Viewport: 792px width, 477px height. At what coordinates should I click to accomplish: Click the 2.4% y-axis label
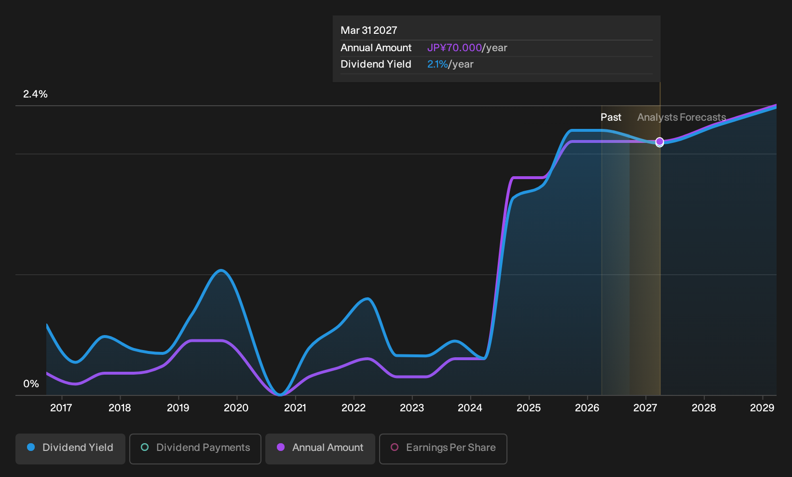coord(35,94)
